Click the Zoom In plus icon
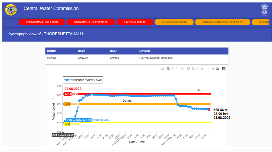The width and height of the screenshot is (272, 152). 188,69
